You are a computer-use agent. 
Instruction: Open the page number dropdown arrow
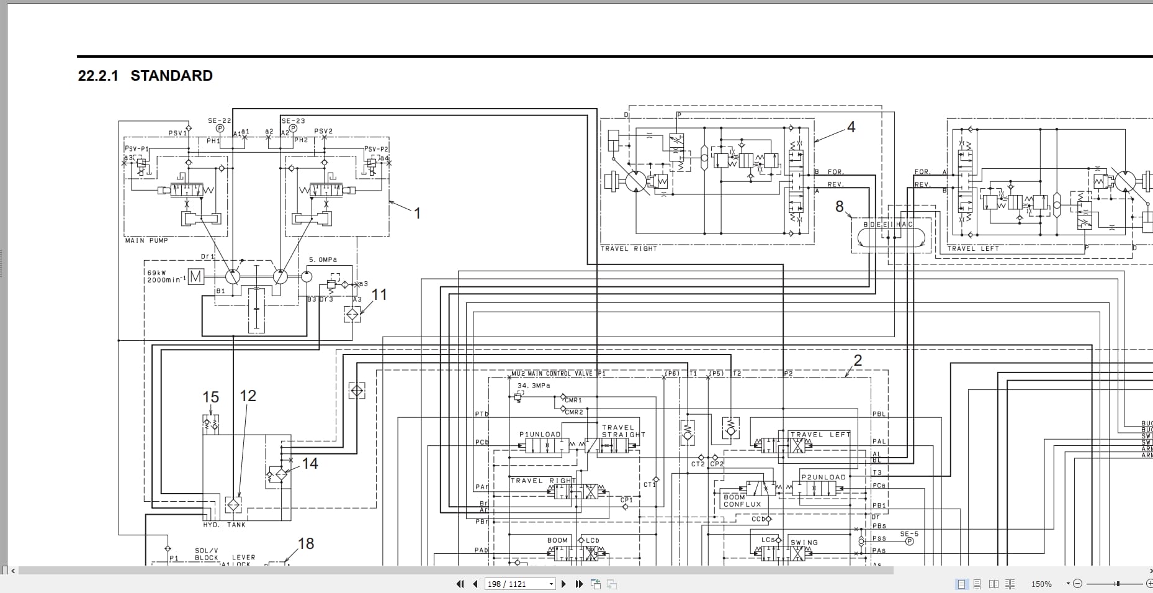(x=552, y=584)
